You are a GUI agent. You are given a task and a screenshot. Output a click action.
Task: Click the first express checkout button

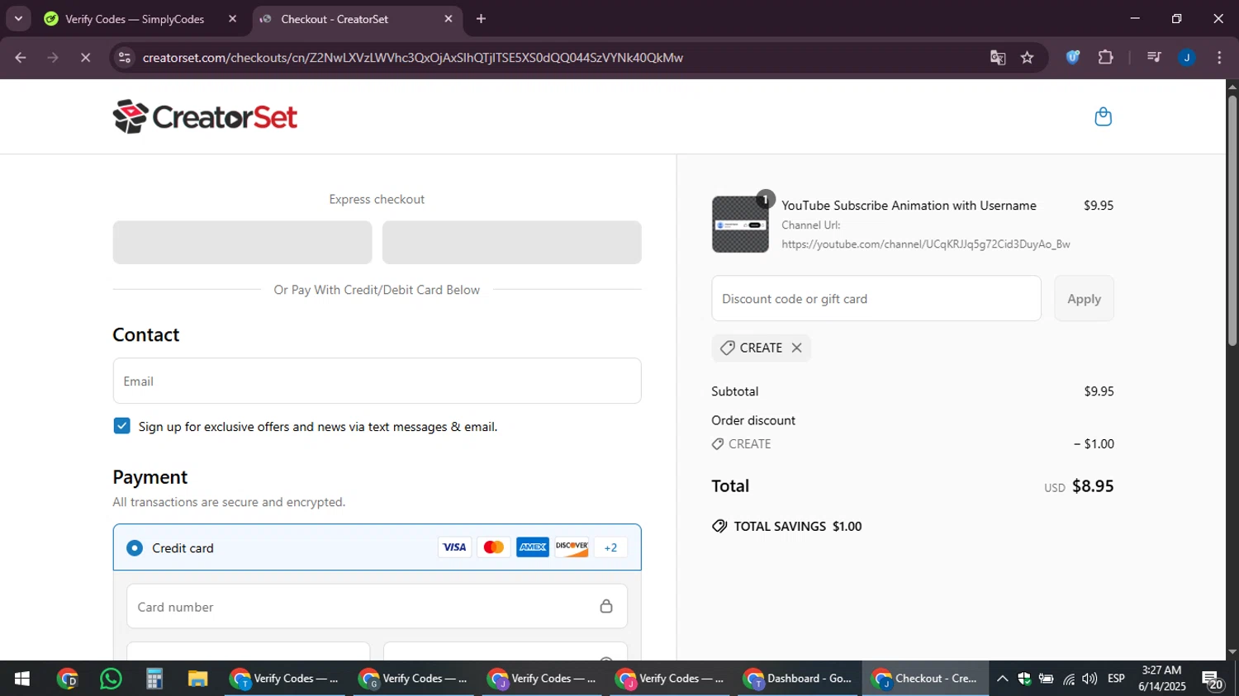242,242
